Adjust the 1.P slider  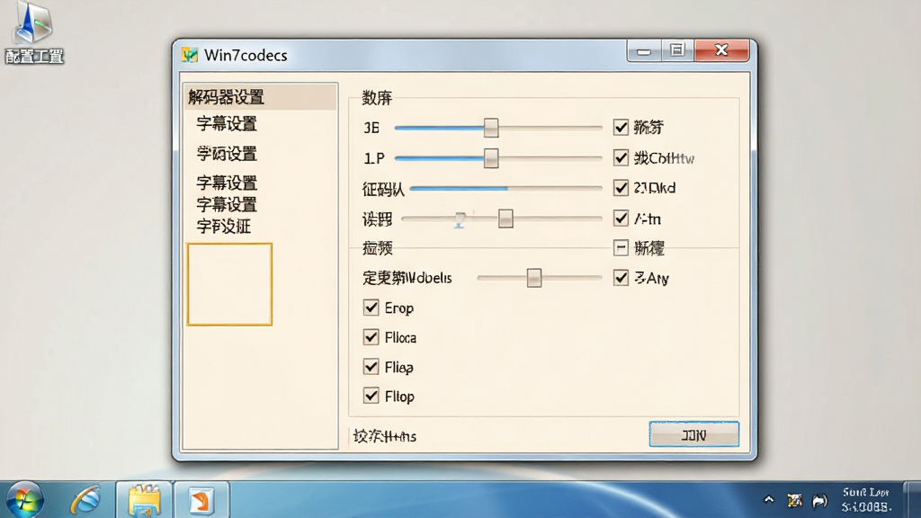click(491, 158)
